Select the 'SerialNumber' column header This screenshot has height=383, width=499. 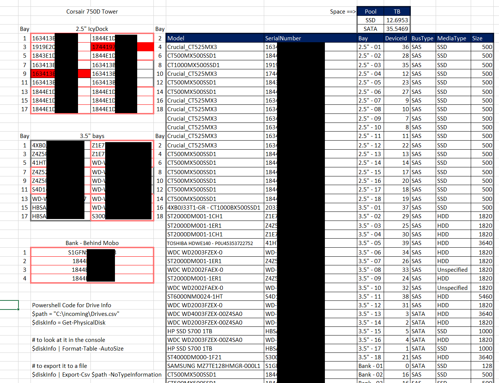pos(311,38)
